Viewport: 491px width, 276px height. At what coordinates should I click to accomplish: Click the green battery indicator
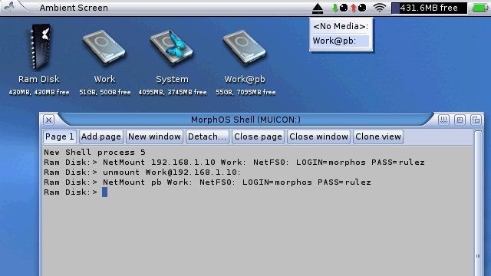pos(480,8)
